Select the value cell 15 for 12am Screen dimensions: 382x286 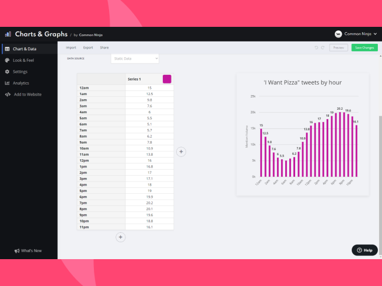coord(149,88)
